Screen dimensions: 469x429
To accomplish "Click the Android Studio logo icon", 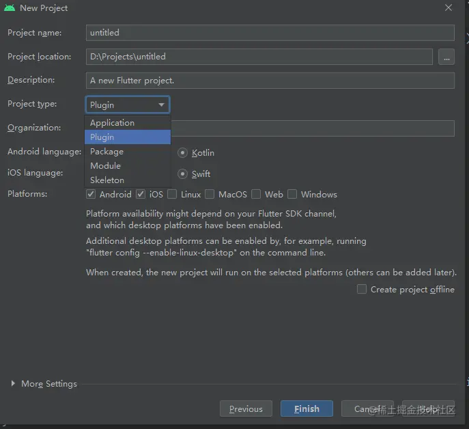I will tap(10, 8).
